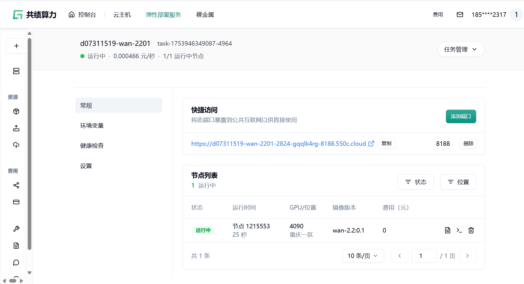The width and height of the screenshot is (524, 284).
Task: Click the trash icon for node 1215553
Action: pos(471,230)
